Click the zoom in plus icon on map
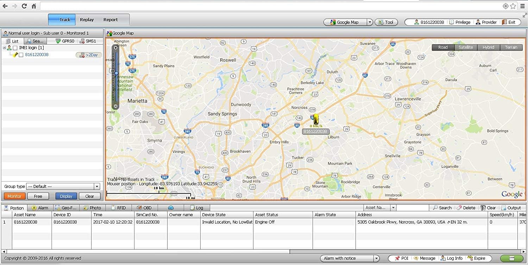 [115, 48]
